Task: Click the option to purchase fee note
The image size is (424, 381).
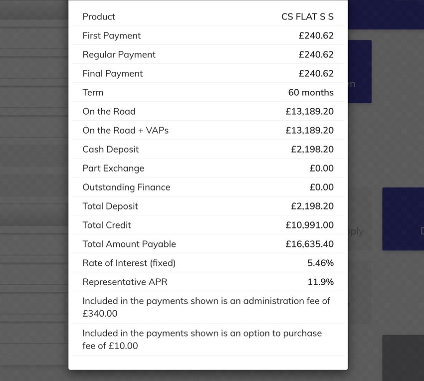Action: coord(202,339)
